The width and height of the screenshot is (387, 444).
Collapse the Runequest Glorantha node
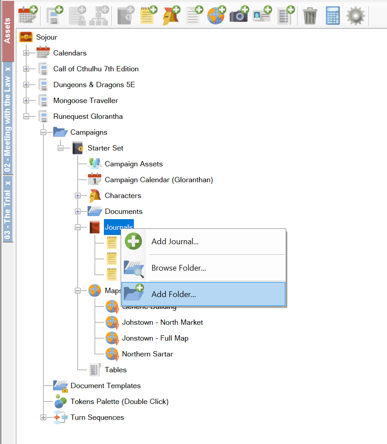coord(26,117)
